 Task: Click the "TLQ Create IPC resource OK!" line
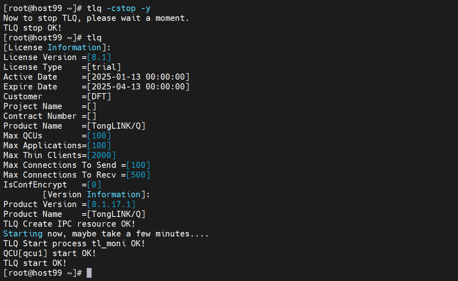tap(70, 224)
